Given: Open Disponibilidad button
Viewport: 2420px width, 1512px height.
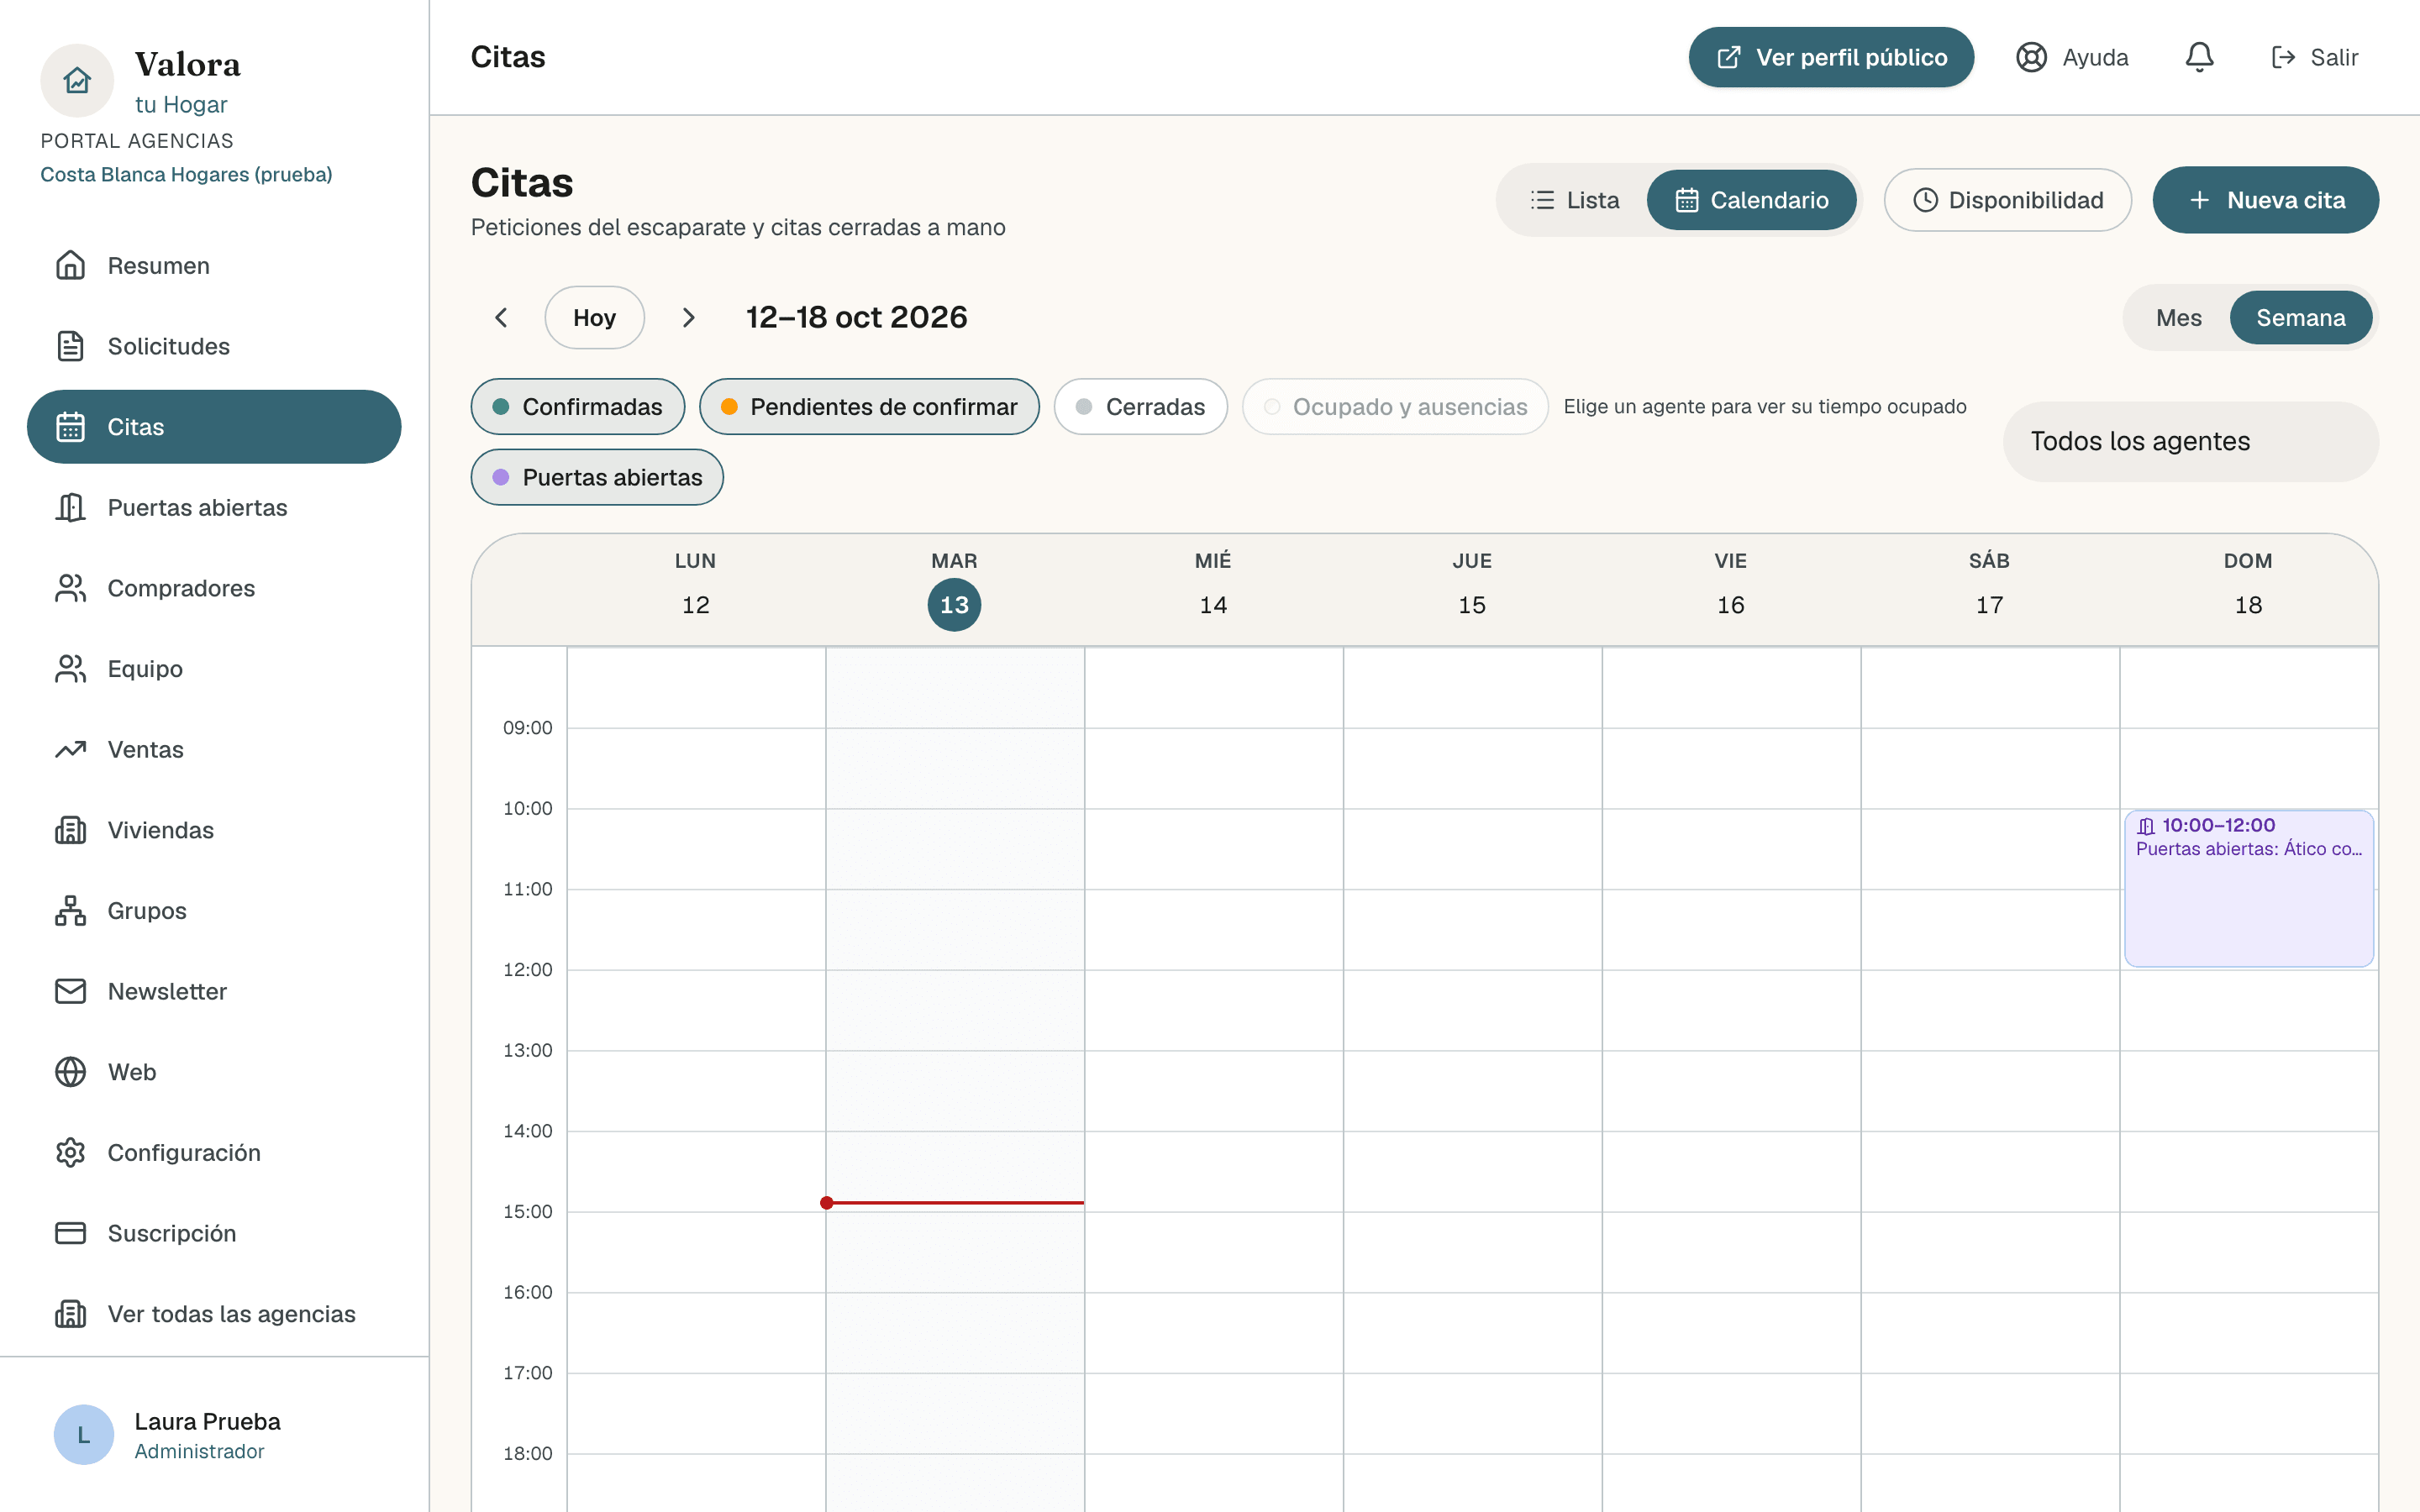Looking at the screenshot, I should [x=2008, y=200].
